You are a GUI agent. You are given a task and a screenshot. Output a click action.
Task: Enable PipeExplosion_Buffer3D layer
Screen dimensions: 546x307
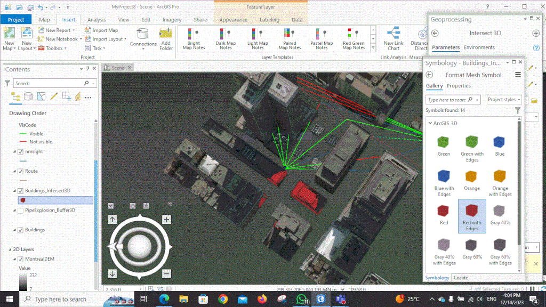(x=21, y=211)
